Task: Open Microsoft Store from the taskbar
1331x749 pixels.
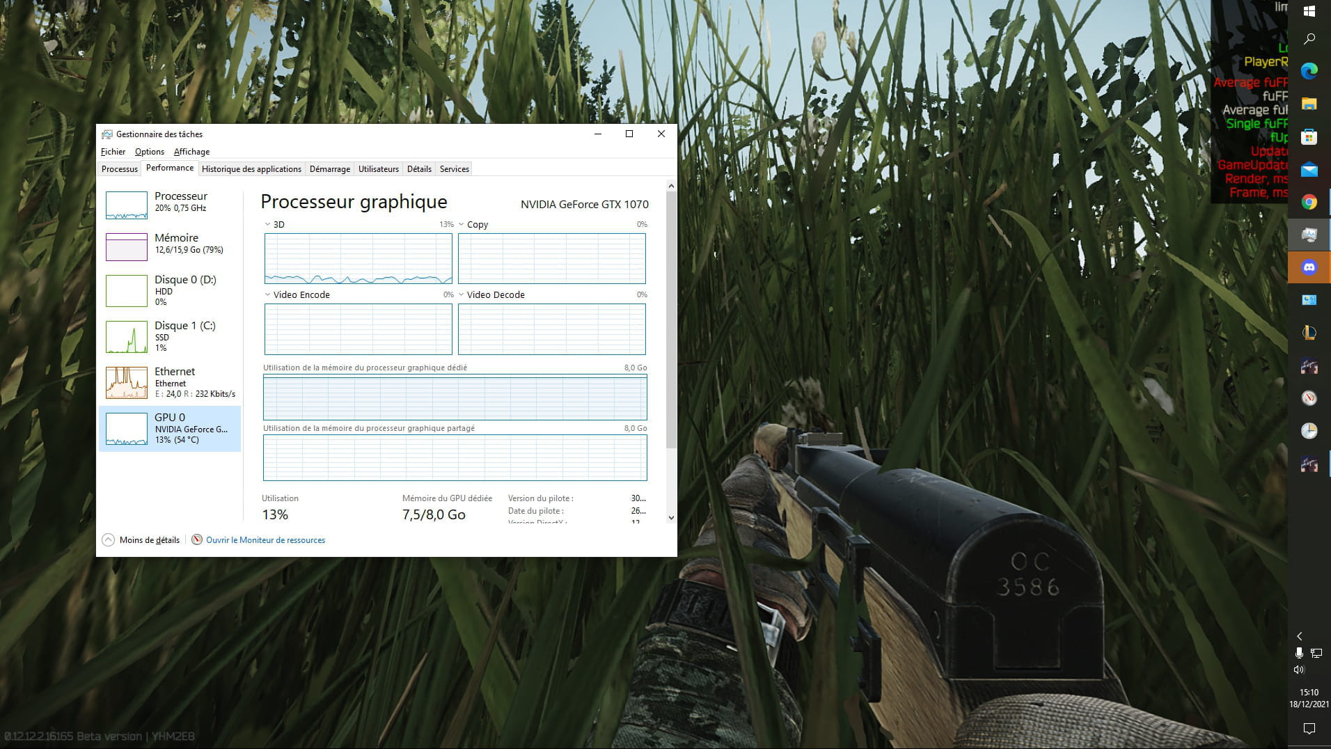Action: click(x=1309, y=136)
